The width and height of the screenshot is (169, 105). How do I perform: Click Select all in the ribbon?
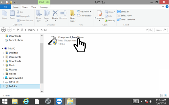pos(123,11)
